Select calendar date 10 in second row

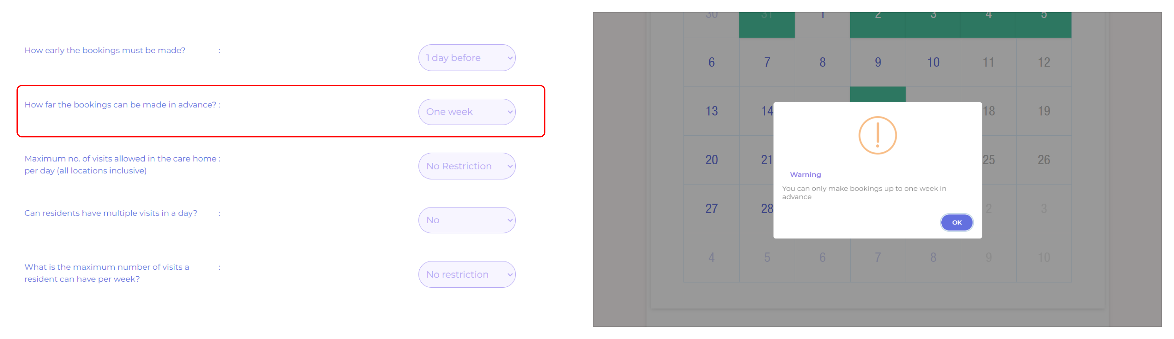(x=933, y=62)
